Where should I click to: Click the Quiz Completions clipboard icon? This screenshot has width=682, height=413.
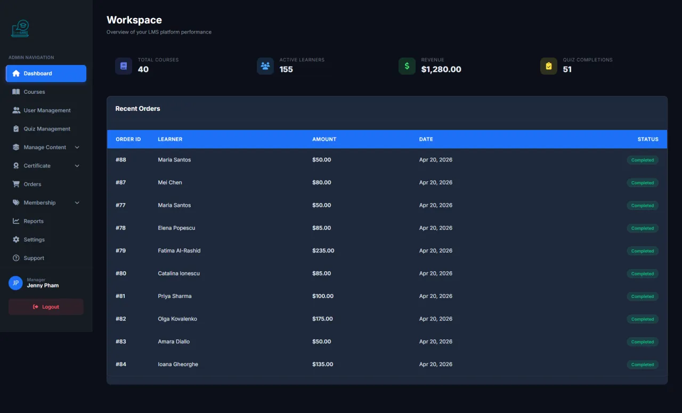point(549,66)
